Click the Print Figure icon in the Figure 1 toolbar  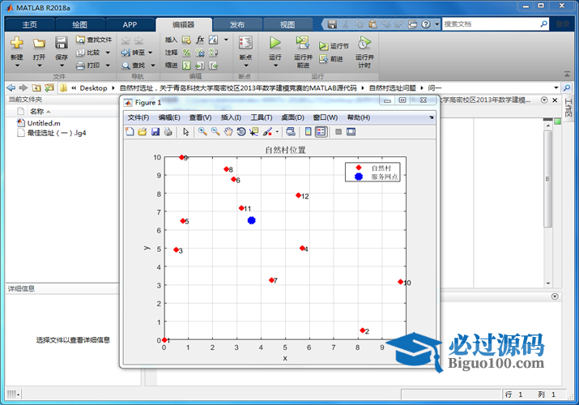168,132
